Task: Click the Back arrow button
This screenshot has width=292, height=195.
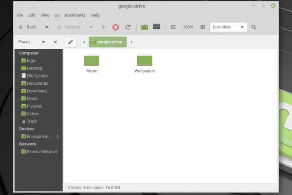Action: coord(27,27)
